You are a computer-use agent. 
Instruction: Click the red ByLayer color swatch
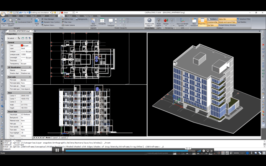coord(22,45)
